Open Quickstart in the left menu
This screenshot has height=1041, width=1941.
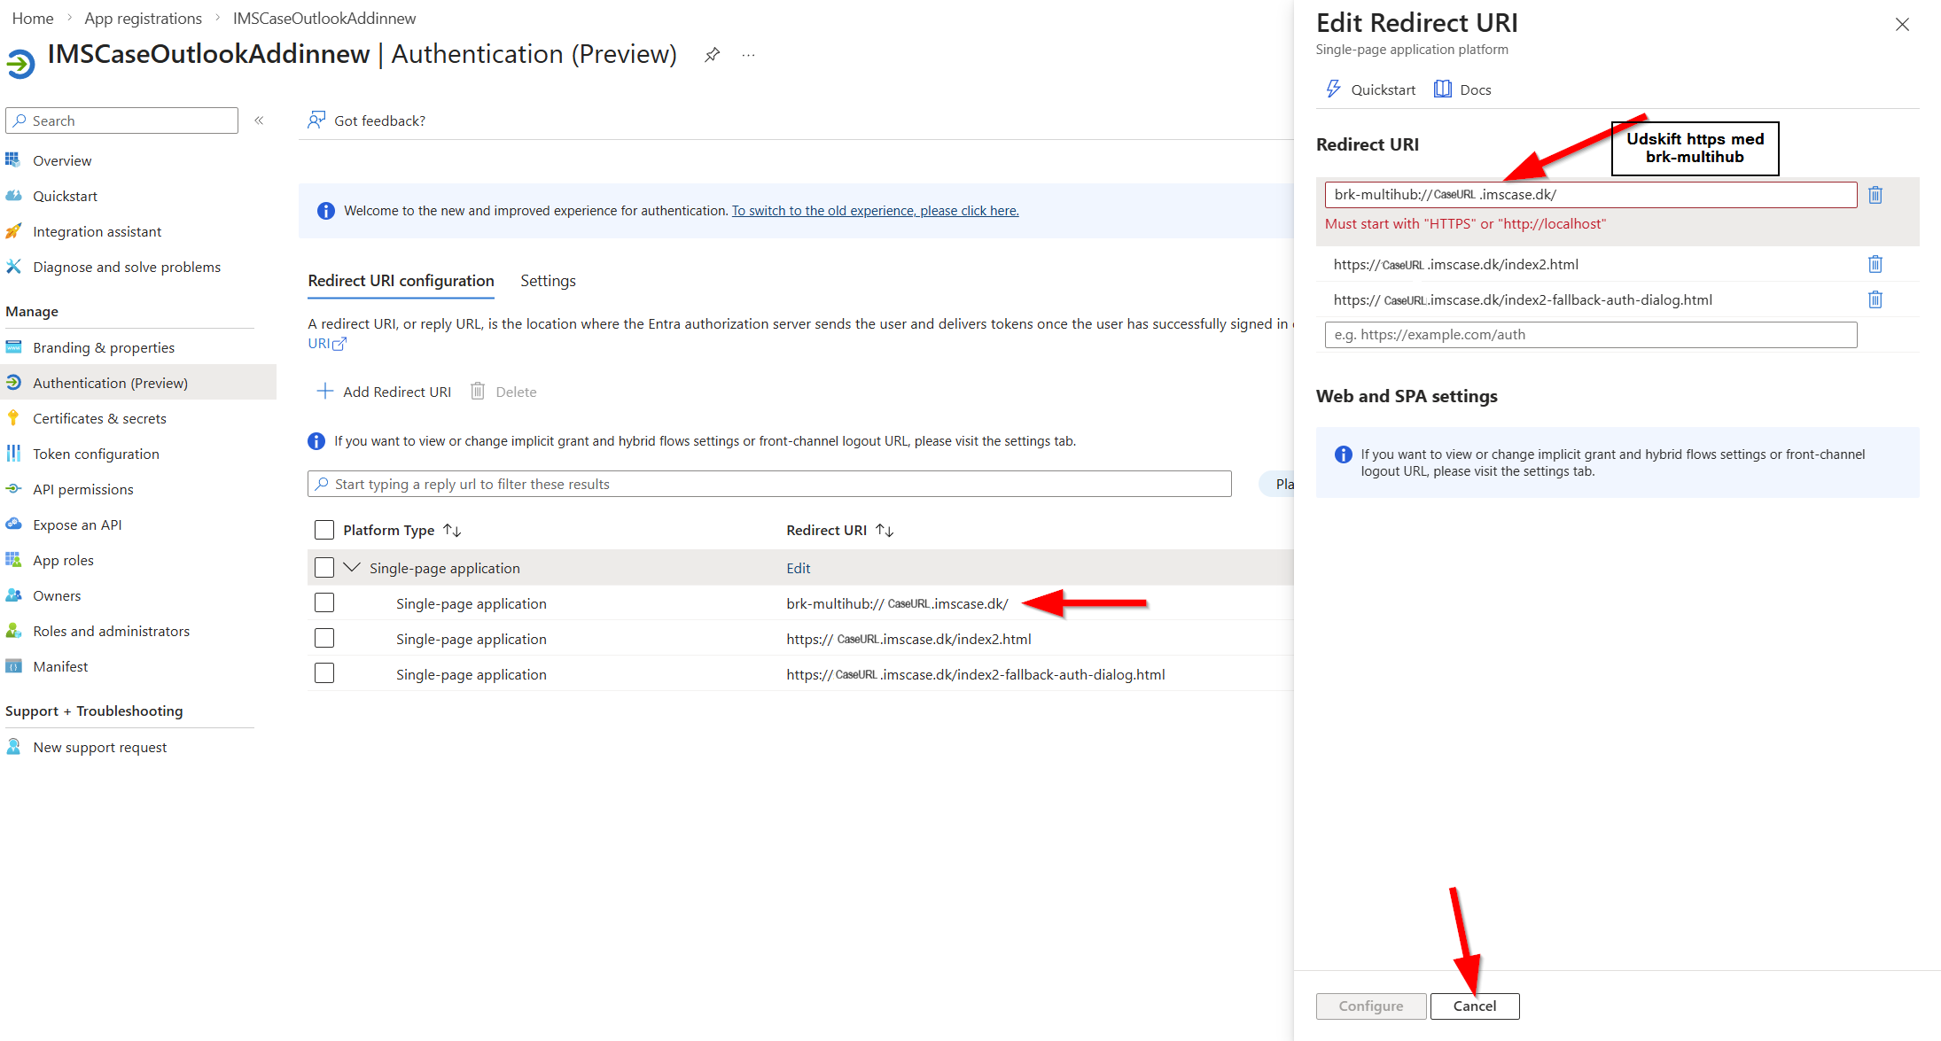(x=65, y=196)
